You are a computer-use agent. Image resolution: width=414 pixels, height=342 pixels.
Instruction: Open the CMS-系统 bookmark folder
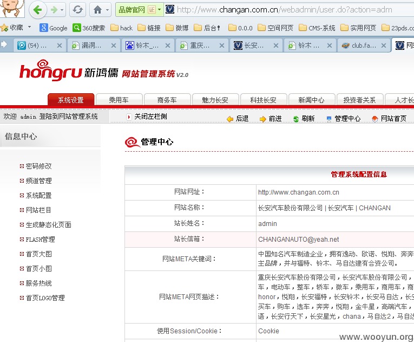[317, 28]
